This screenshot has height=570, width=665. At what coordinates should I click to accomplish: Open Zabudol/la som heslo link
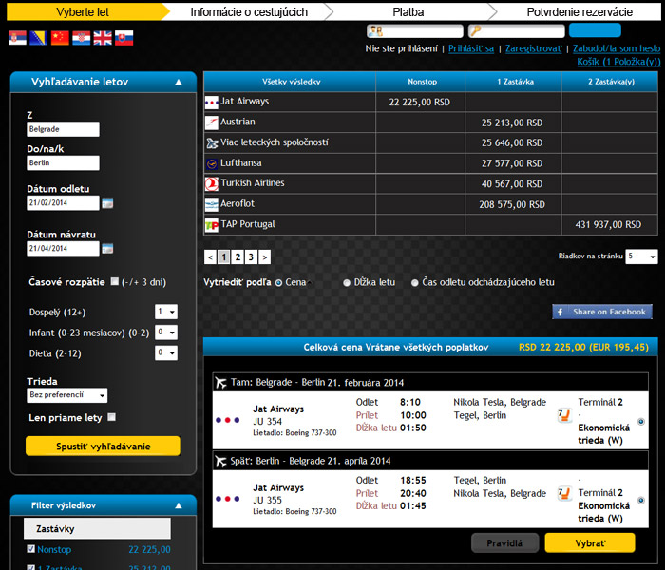pos(617,48)
